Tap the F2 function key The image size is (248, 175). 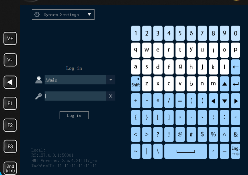click(10, 125)
